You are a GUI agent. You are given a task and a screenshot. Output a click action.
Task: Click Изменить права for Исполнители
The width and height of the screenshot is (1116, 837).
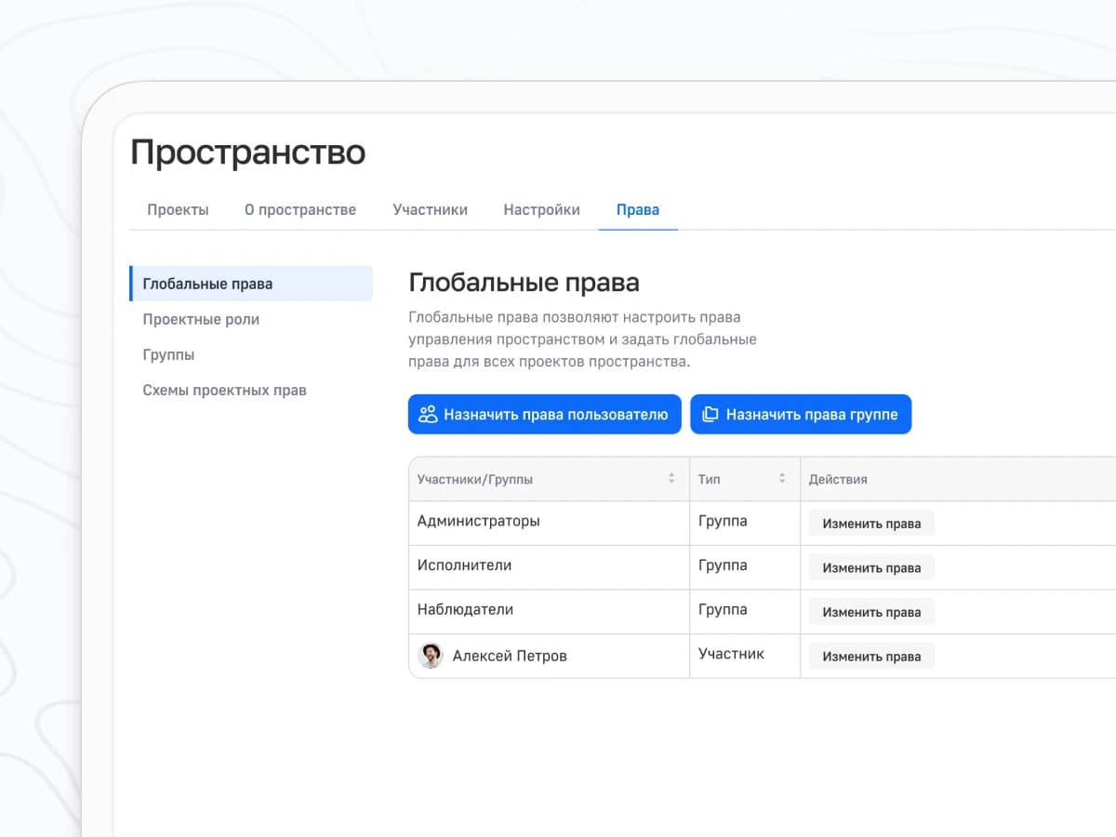tap(871, 567)
